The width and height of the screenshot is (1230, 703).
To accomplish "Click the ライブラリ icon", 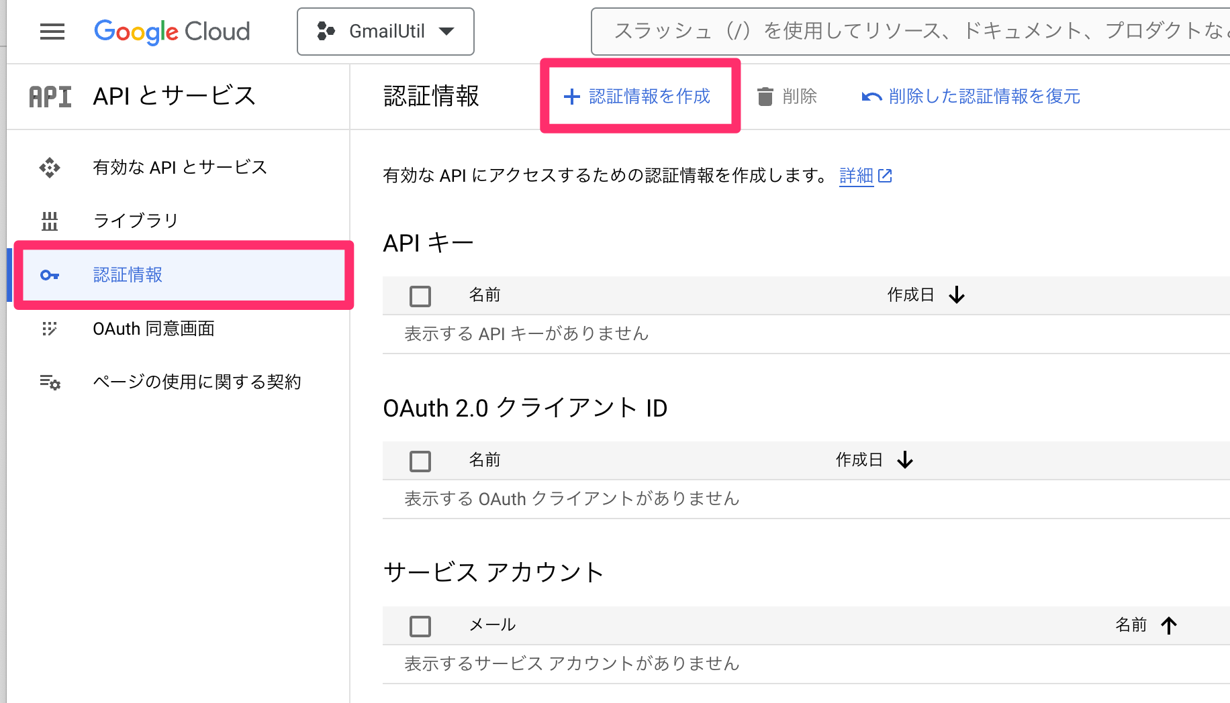I will click(50, 221).
